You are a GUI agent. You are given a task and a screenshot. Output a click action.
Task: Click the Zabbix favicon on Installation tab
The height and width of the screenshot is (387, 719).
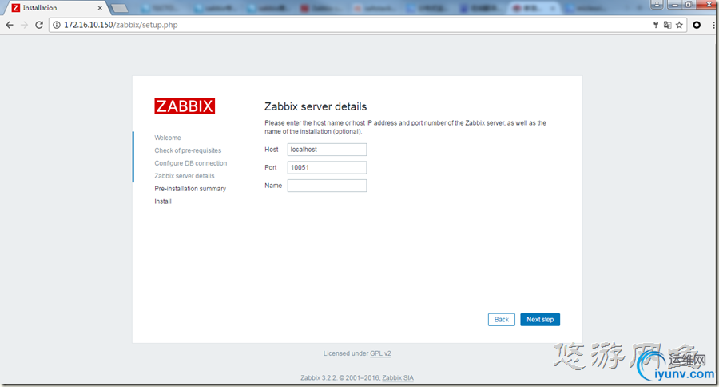pyautogui.click(x=16, y=8)
